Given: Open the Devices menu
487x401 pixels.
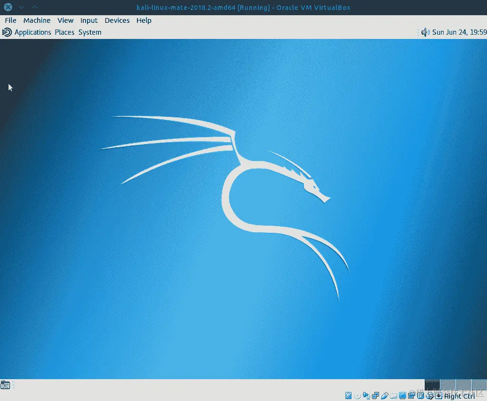Looking at the screenshot, I should (117, 20).
